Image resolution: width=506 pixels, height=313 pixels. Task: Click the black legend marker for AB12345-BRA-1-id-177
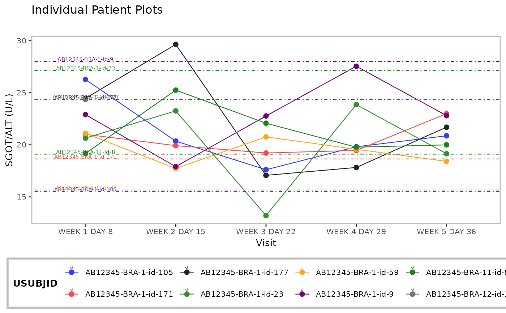[186, 273]
